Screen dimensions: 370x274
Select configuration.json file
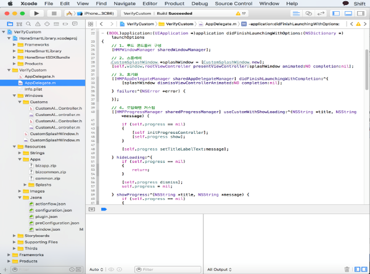tap(54, 210)
